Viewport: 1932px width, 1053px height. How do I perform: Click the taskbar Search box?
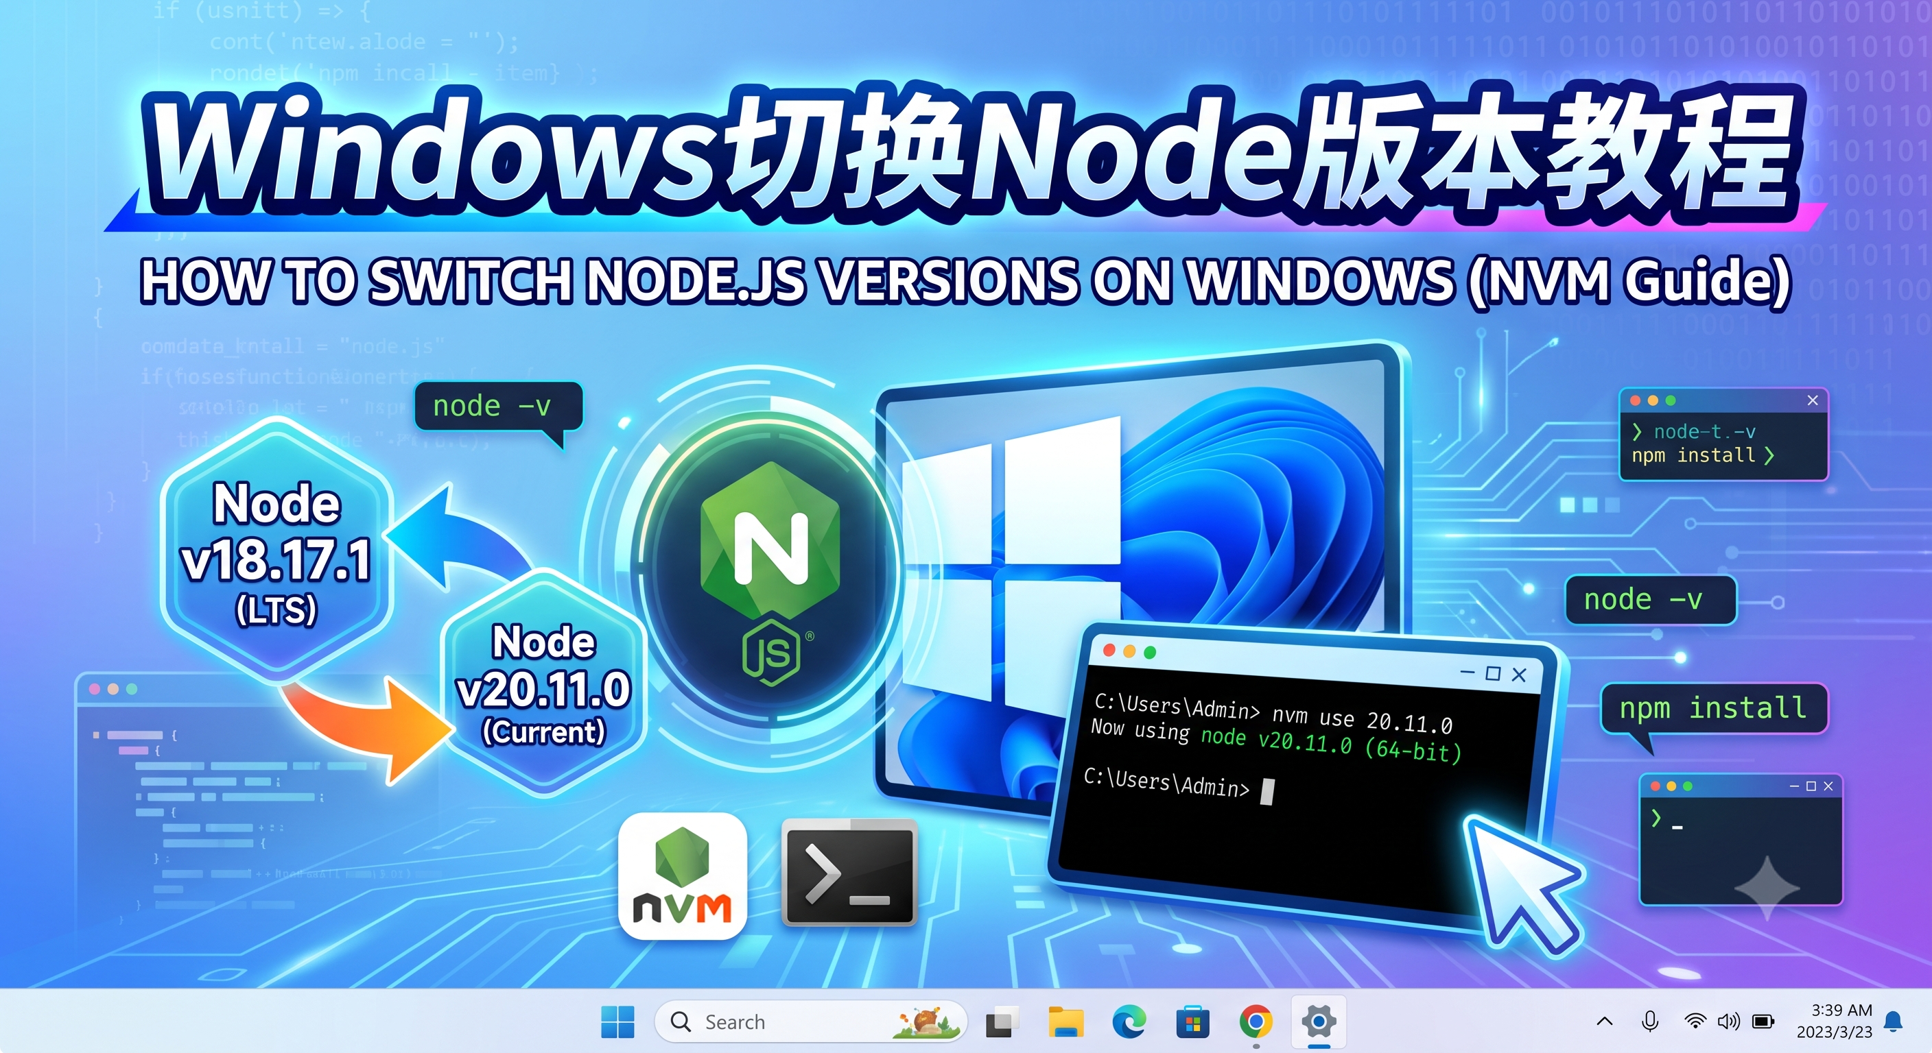810,1021
